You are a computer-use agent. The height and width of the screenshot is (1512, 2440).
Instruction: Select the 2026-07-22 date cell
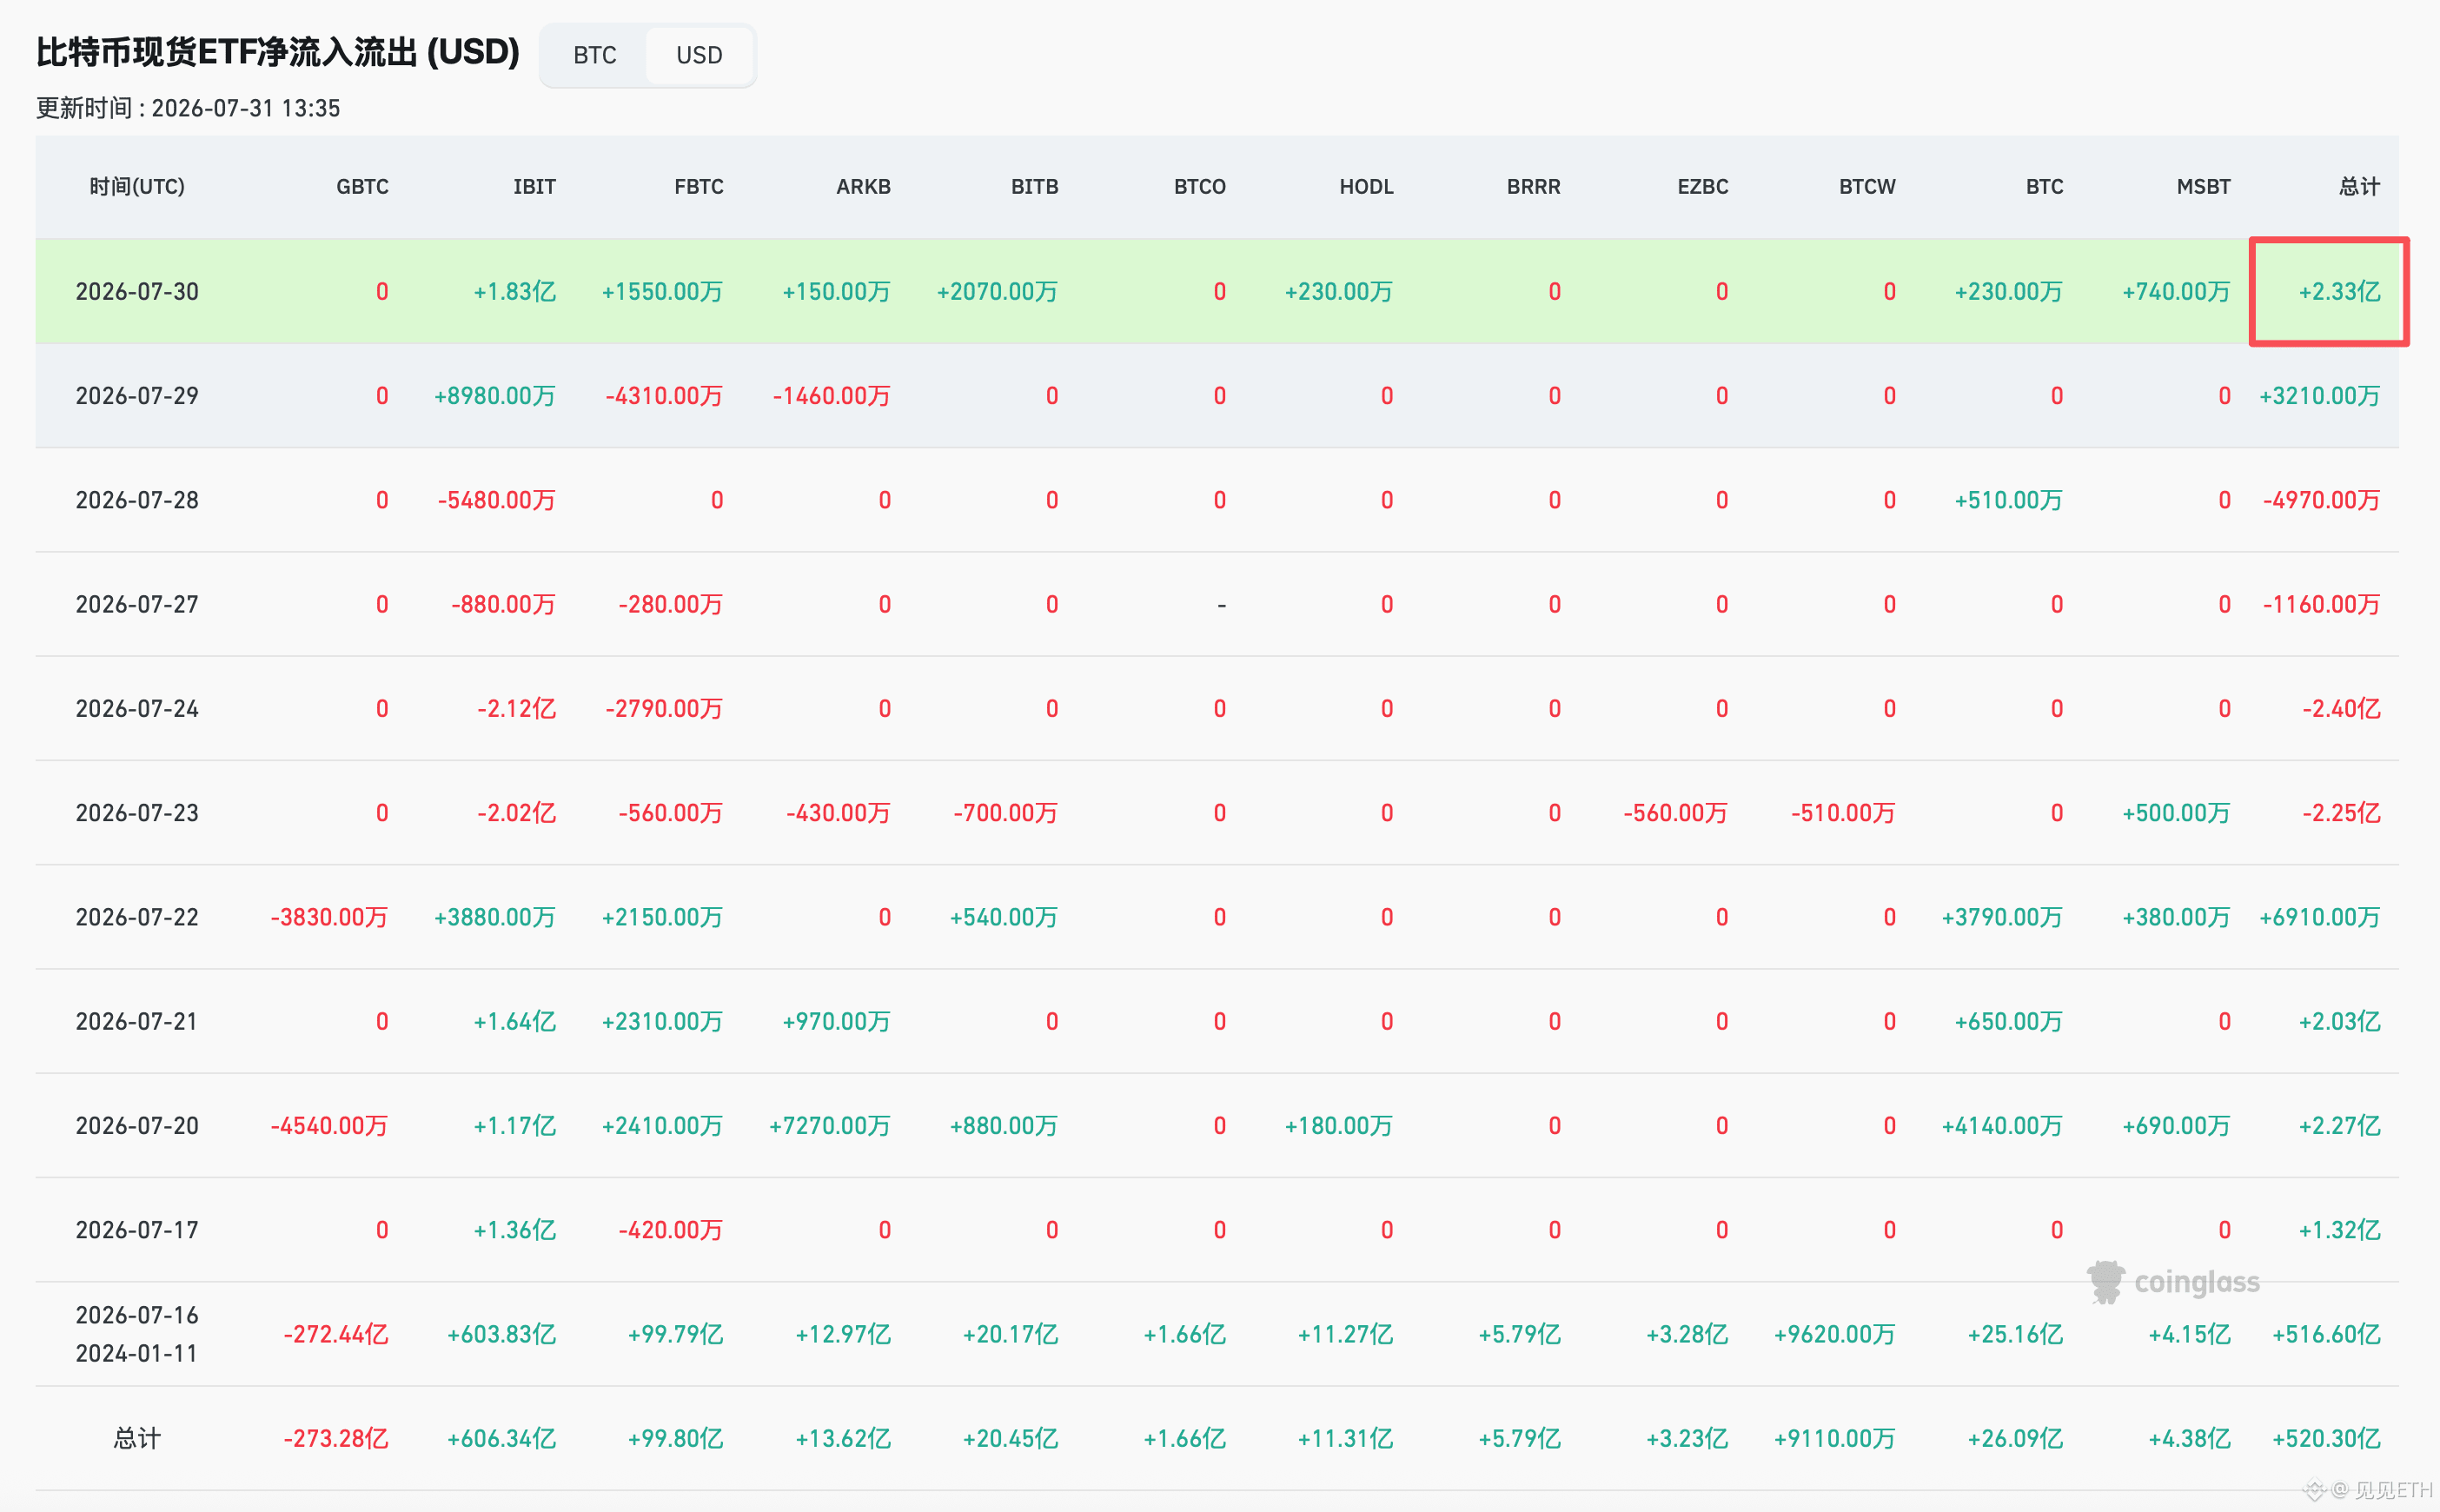(137, 917)
